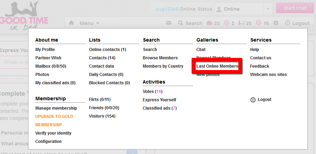Expand the Online status dropdown
The height and width of the screenshot is (154, 316).
point(267,9)
